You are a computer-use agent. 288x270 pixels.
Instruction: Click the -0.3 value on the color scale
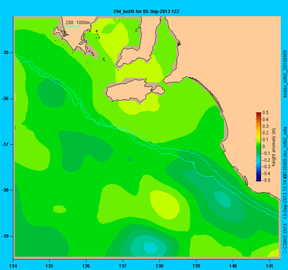click(266, 167)
